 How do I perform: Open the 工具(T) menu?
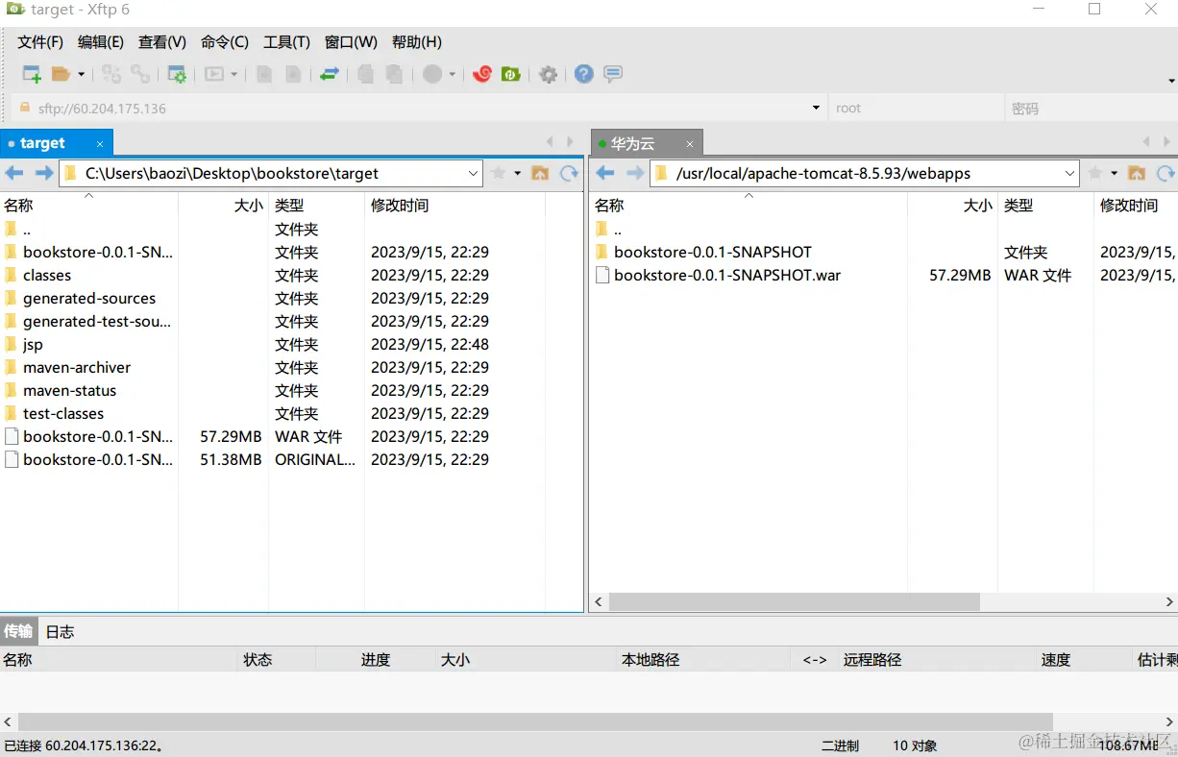pos(285,41)
